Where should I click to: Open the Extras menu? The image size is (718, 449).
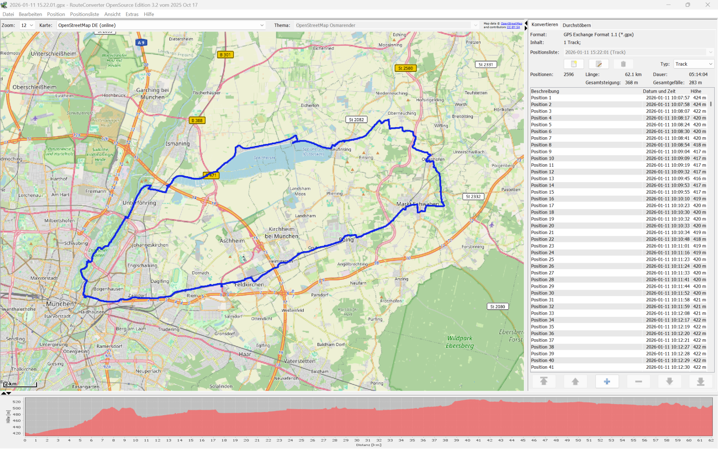coord(132,14)
